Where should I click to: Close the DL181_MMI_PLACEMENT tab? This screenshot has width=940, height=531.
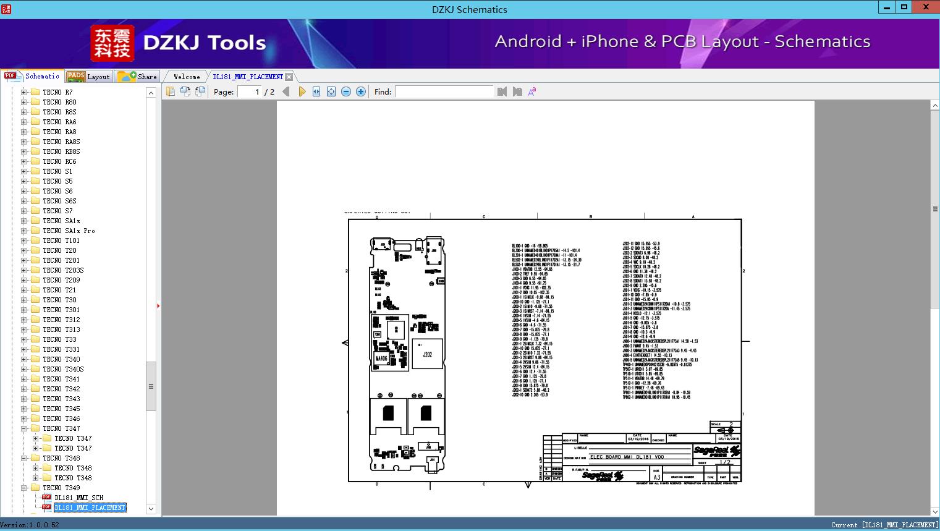(289, 77)
